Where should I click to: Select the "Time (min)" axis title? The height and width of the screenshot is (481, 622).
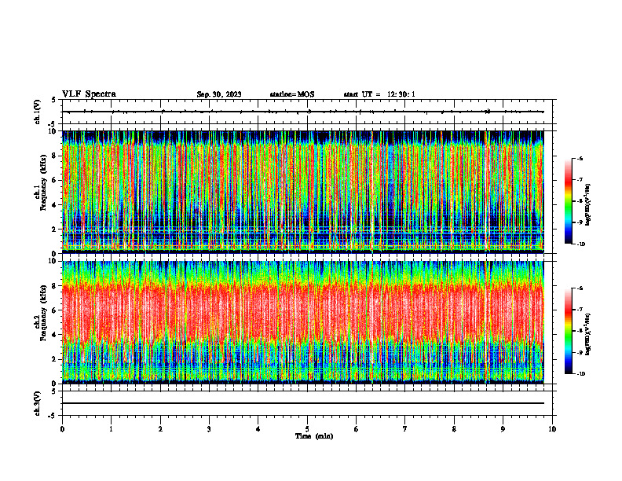314,436
